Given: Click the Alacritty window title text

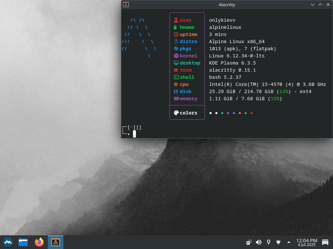Looking at the screenshot, I should pos(227,5).
